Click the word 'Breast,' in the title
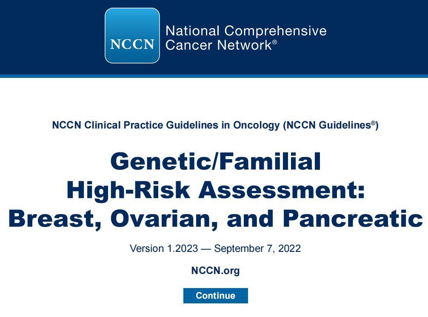This screenshot has height=317, width=428. (x=55, y=219)
